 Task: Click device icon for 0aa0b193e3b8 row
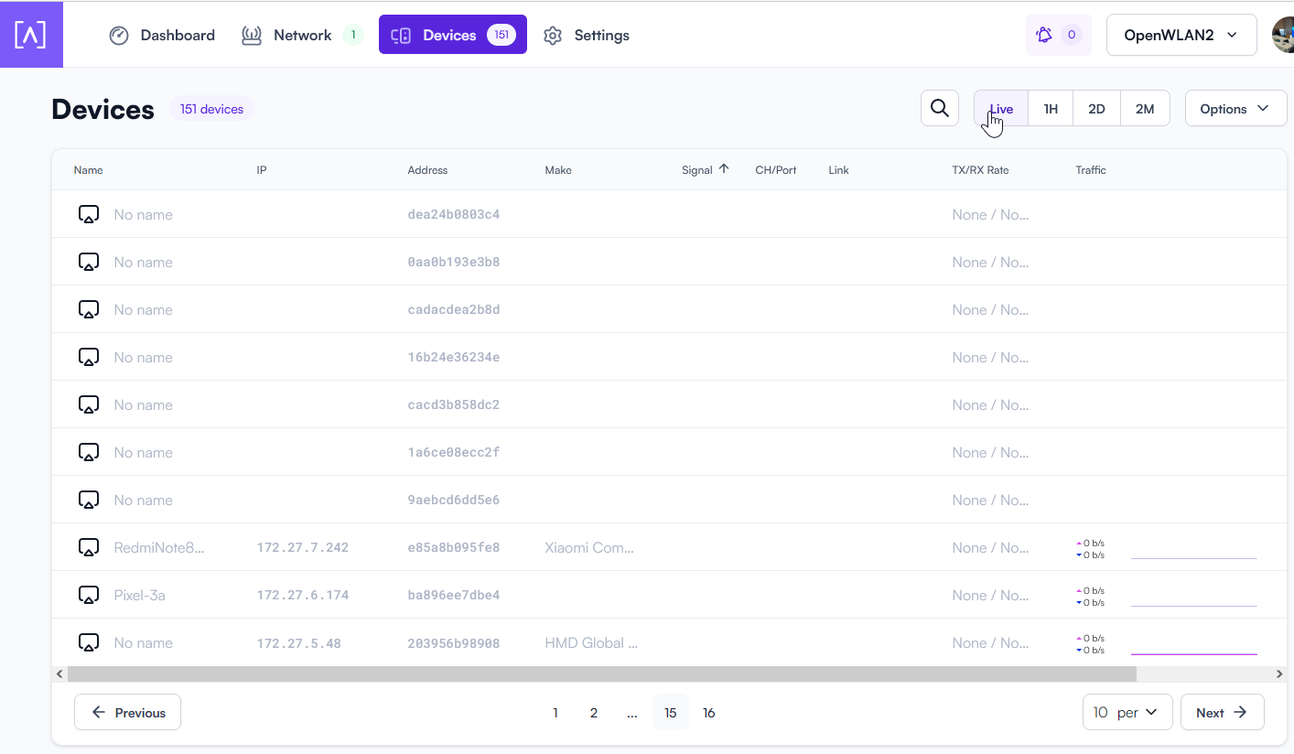(x=88, y=262)
